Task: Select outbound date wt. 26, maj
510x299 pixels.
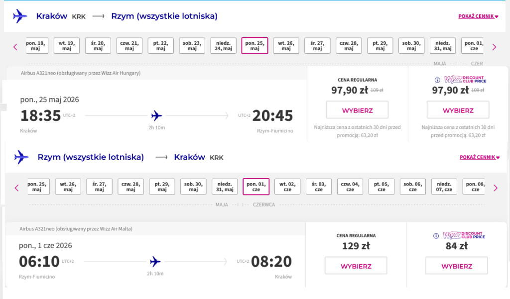Action: pyautogui.click(x=286, y=46)
